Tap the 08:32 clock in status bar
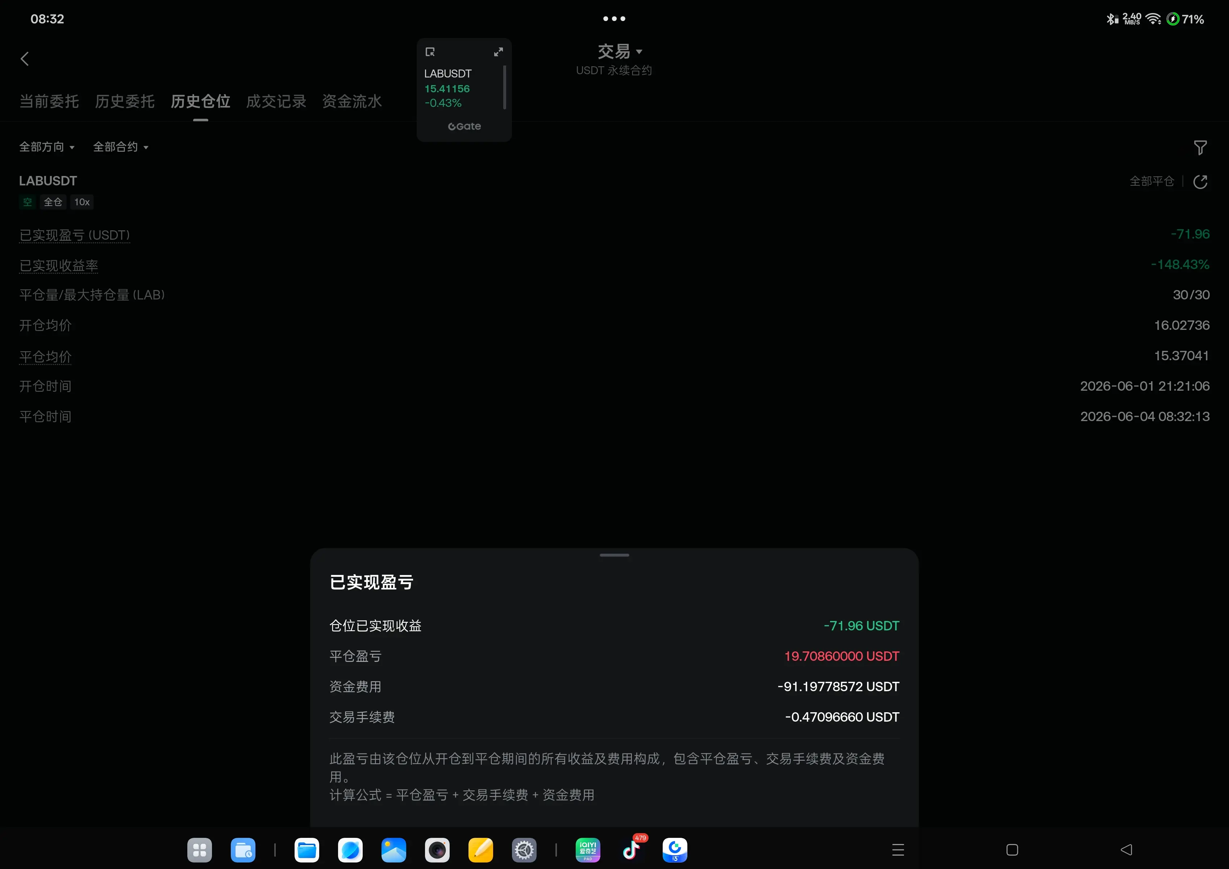Screen dimensions: 1229x869 click(x=47, y=19)
